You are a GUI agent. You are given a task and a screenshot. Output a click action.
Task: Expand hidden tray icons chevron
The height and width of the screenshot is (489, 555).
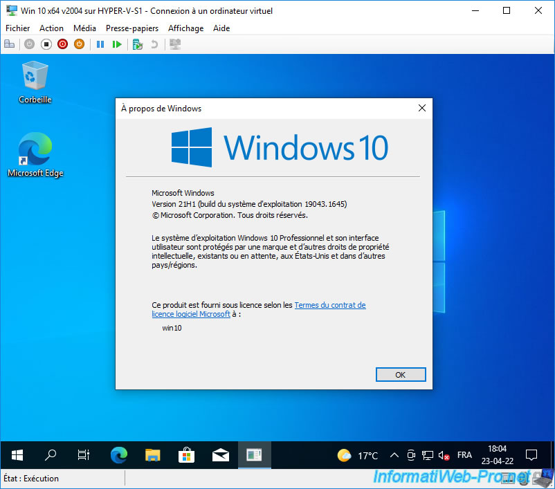tap(394, 455)
